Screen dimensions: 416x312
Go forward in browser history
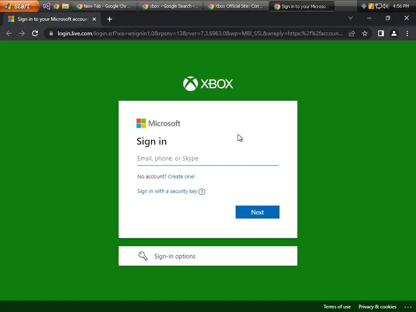coord(22,33)
